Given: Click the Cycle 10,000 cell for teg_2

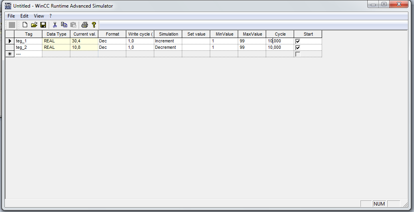Looking at the screenshot, I should [280, 47].
